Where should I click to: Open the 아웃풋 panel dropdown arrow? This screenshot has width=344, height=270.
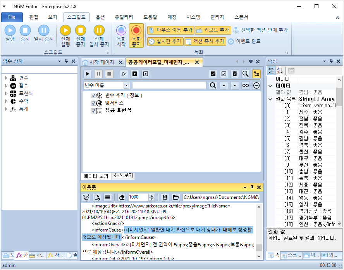[x=245, y=188]
